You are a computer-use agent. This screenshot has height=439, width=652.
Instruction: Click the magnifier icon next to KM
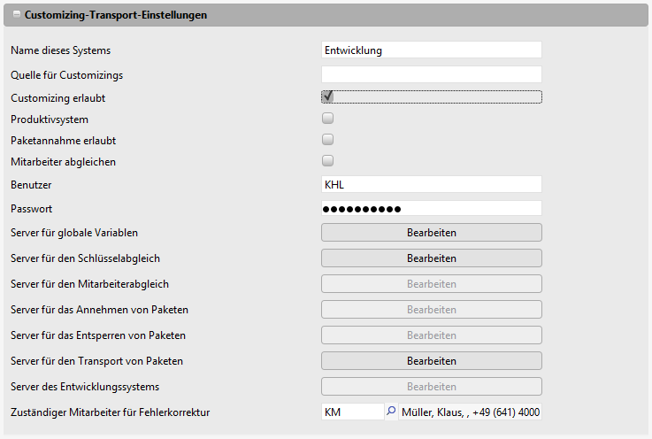[x=391, y=412]
